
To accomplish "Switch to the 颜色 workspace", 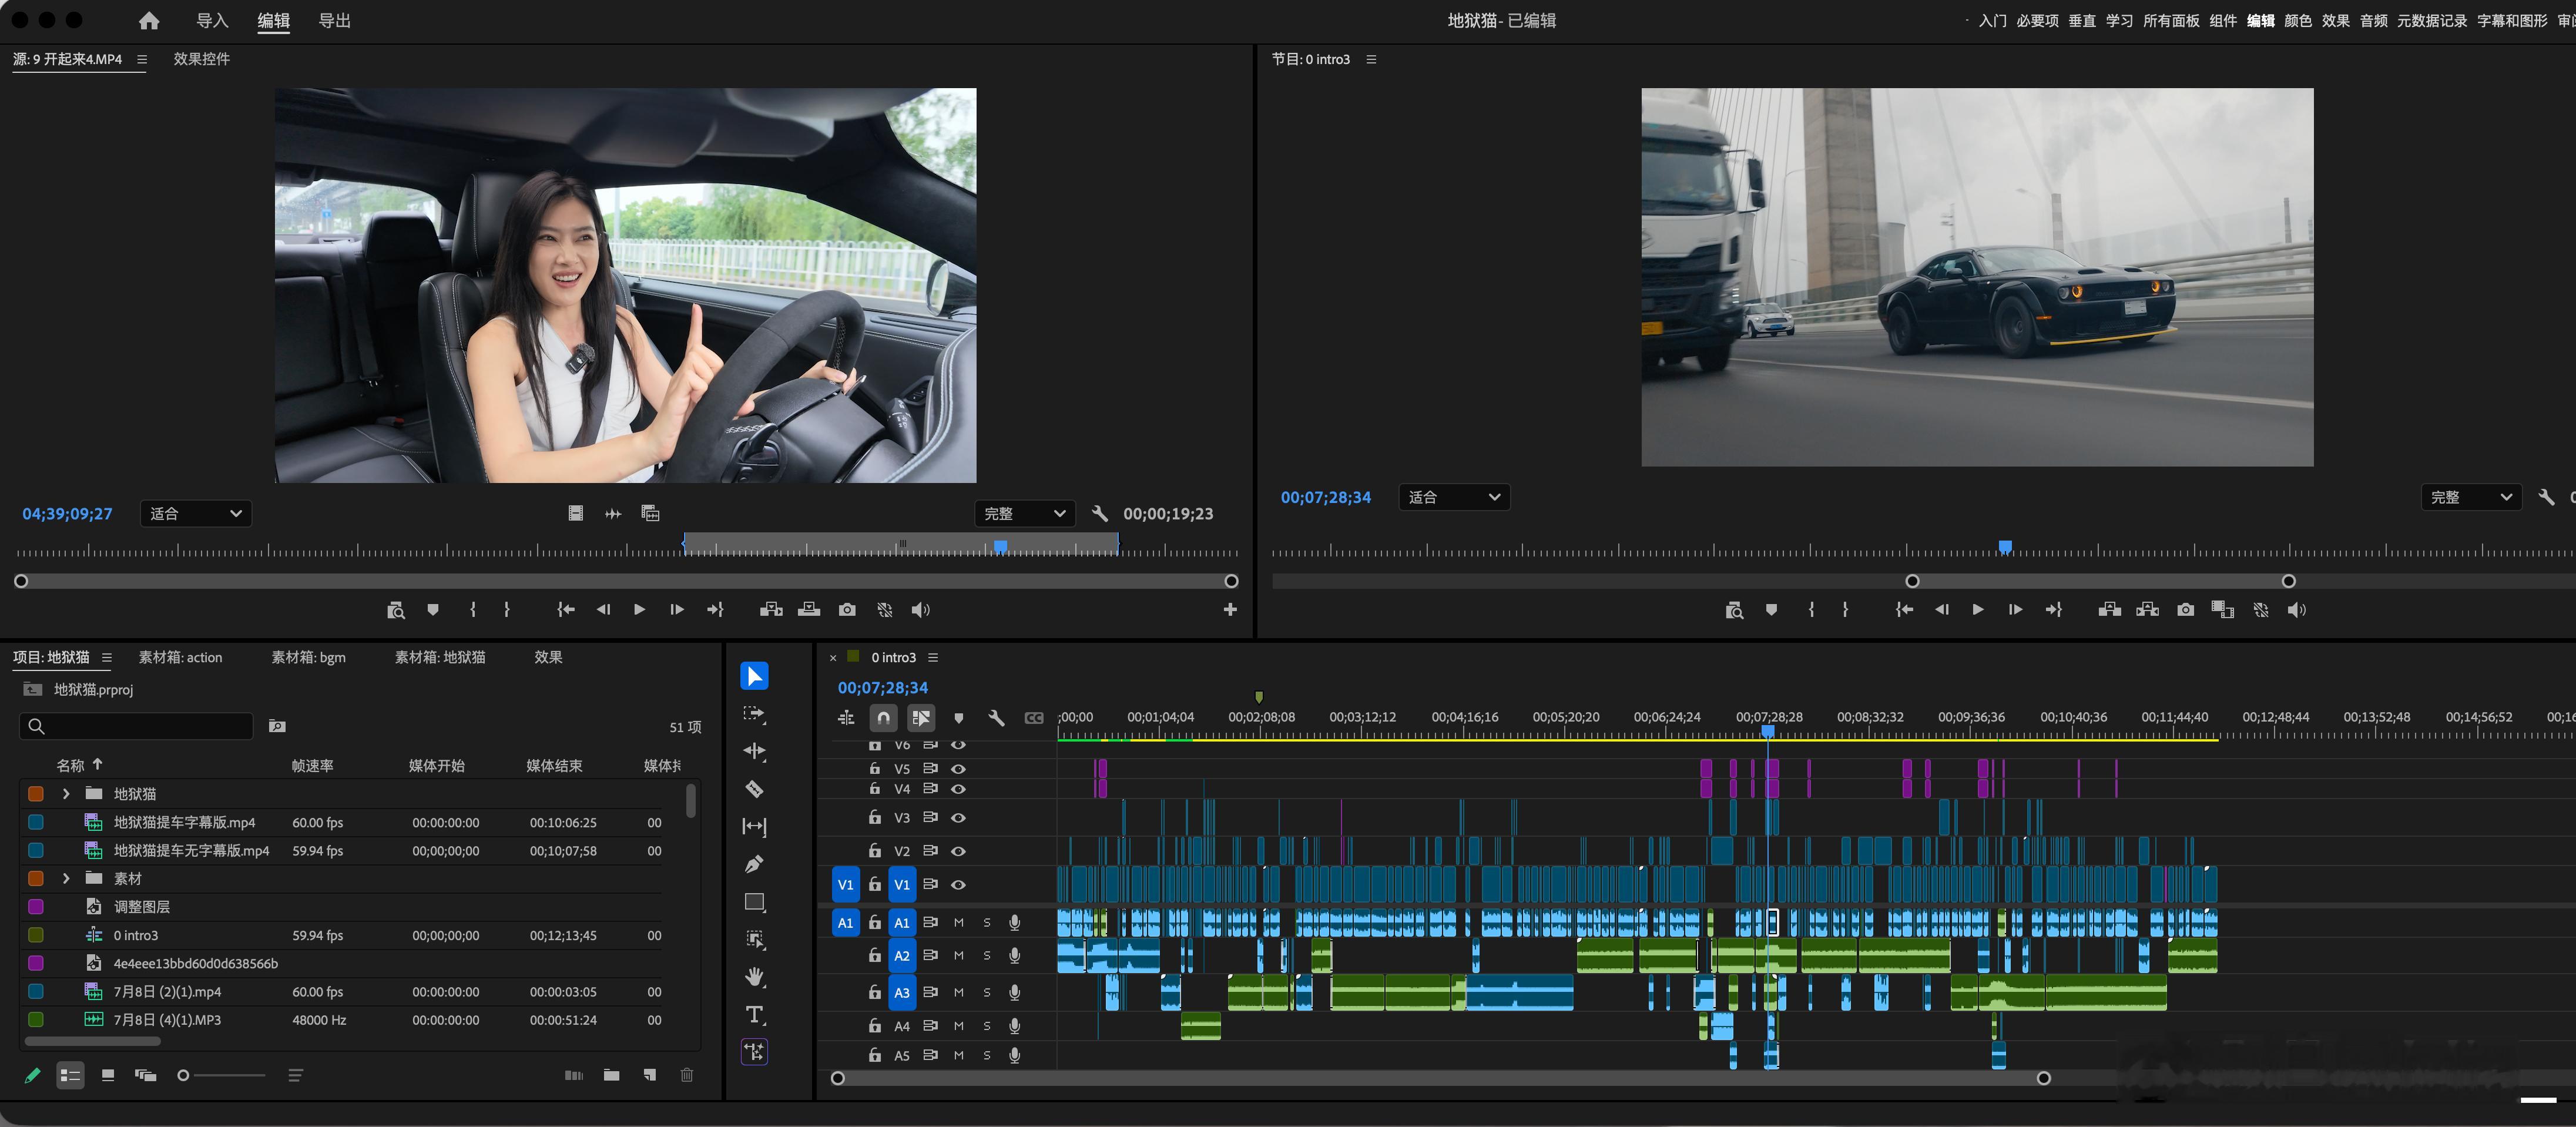I will [2298, 20].
